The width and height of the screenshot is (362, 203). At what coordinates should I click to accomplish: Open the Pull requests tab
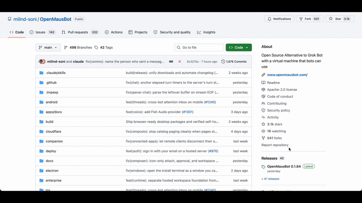(80, 32)
